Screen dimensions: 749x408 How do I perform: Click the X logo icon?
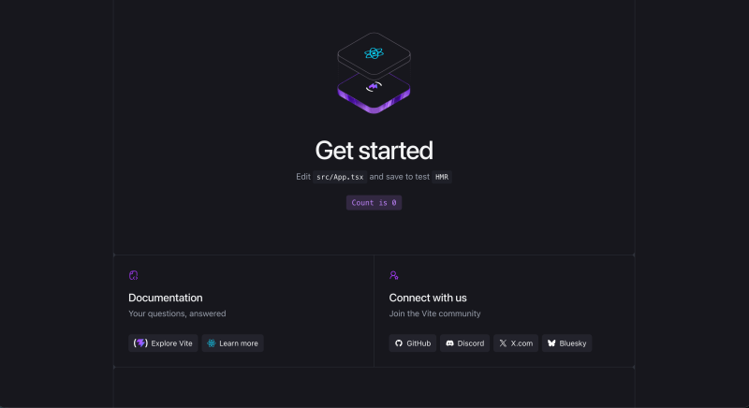tap(503, 343)
